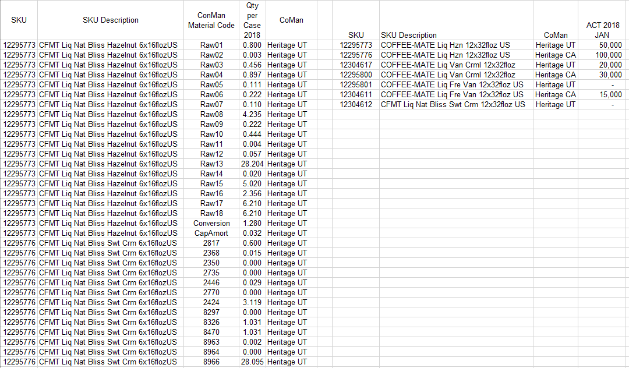Click ACT 2018 JAN value 100,000
This screenshot has height=368, width=629.
pyautogui.click(x=603, y=55)
